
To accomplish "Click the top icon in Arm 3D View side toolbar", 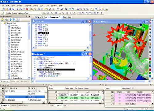I will coord(150,26).
